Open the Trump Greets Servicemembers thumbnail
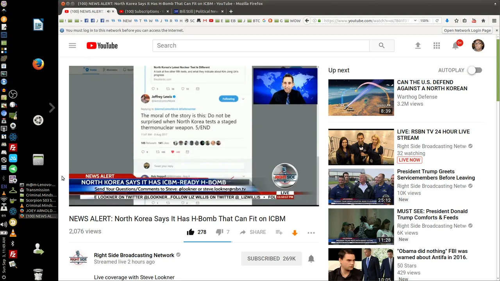500x281 pixels. point(361,187)
